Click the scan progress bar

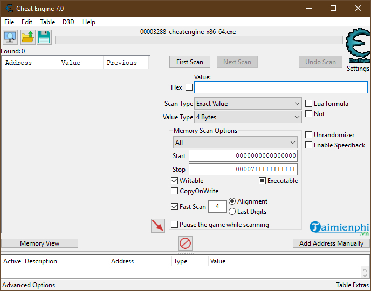(x=199, y=40)
